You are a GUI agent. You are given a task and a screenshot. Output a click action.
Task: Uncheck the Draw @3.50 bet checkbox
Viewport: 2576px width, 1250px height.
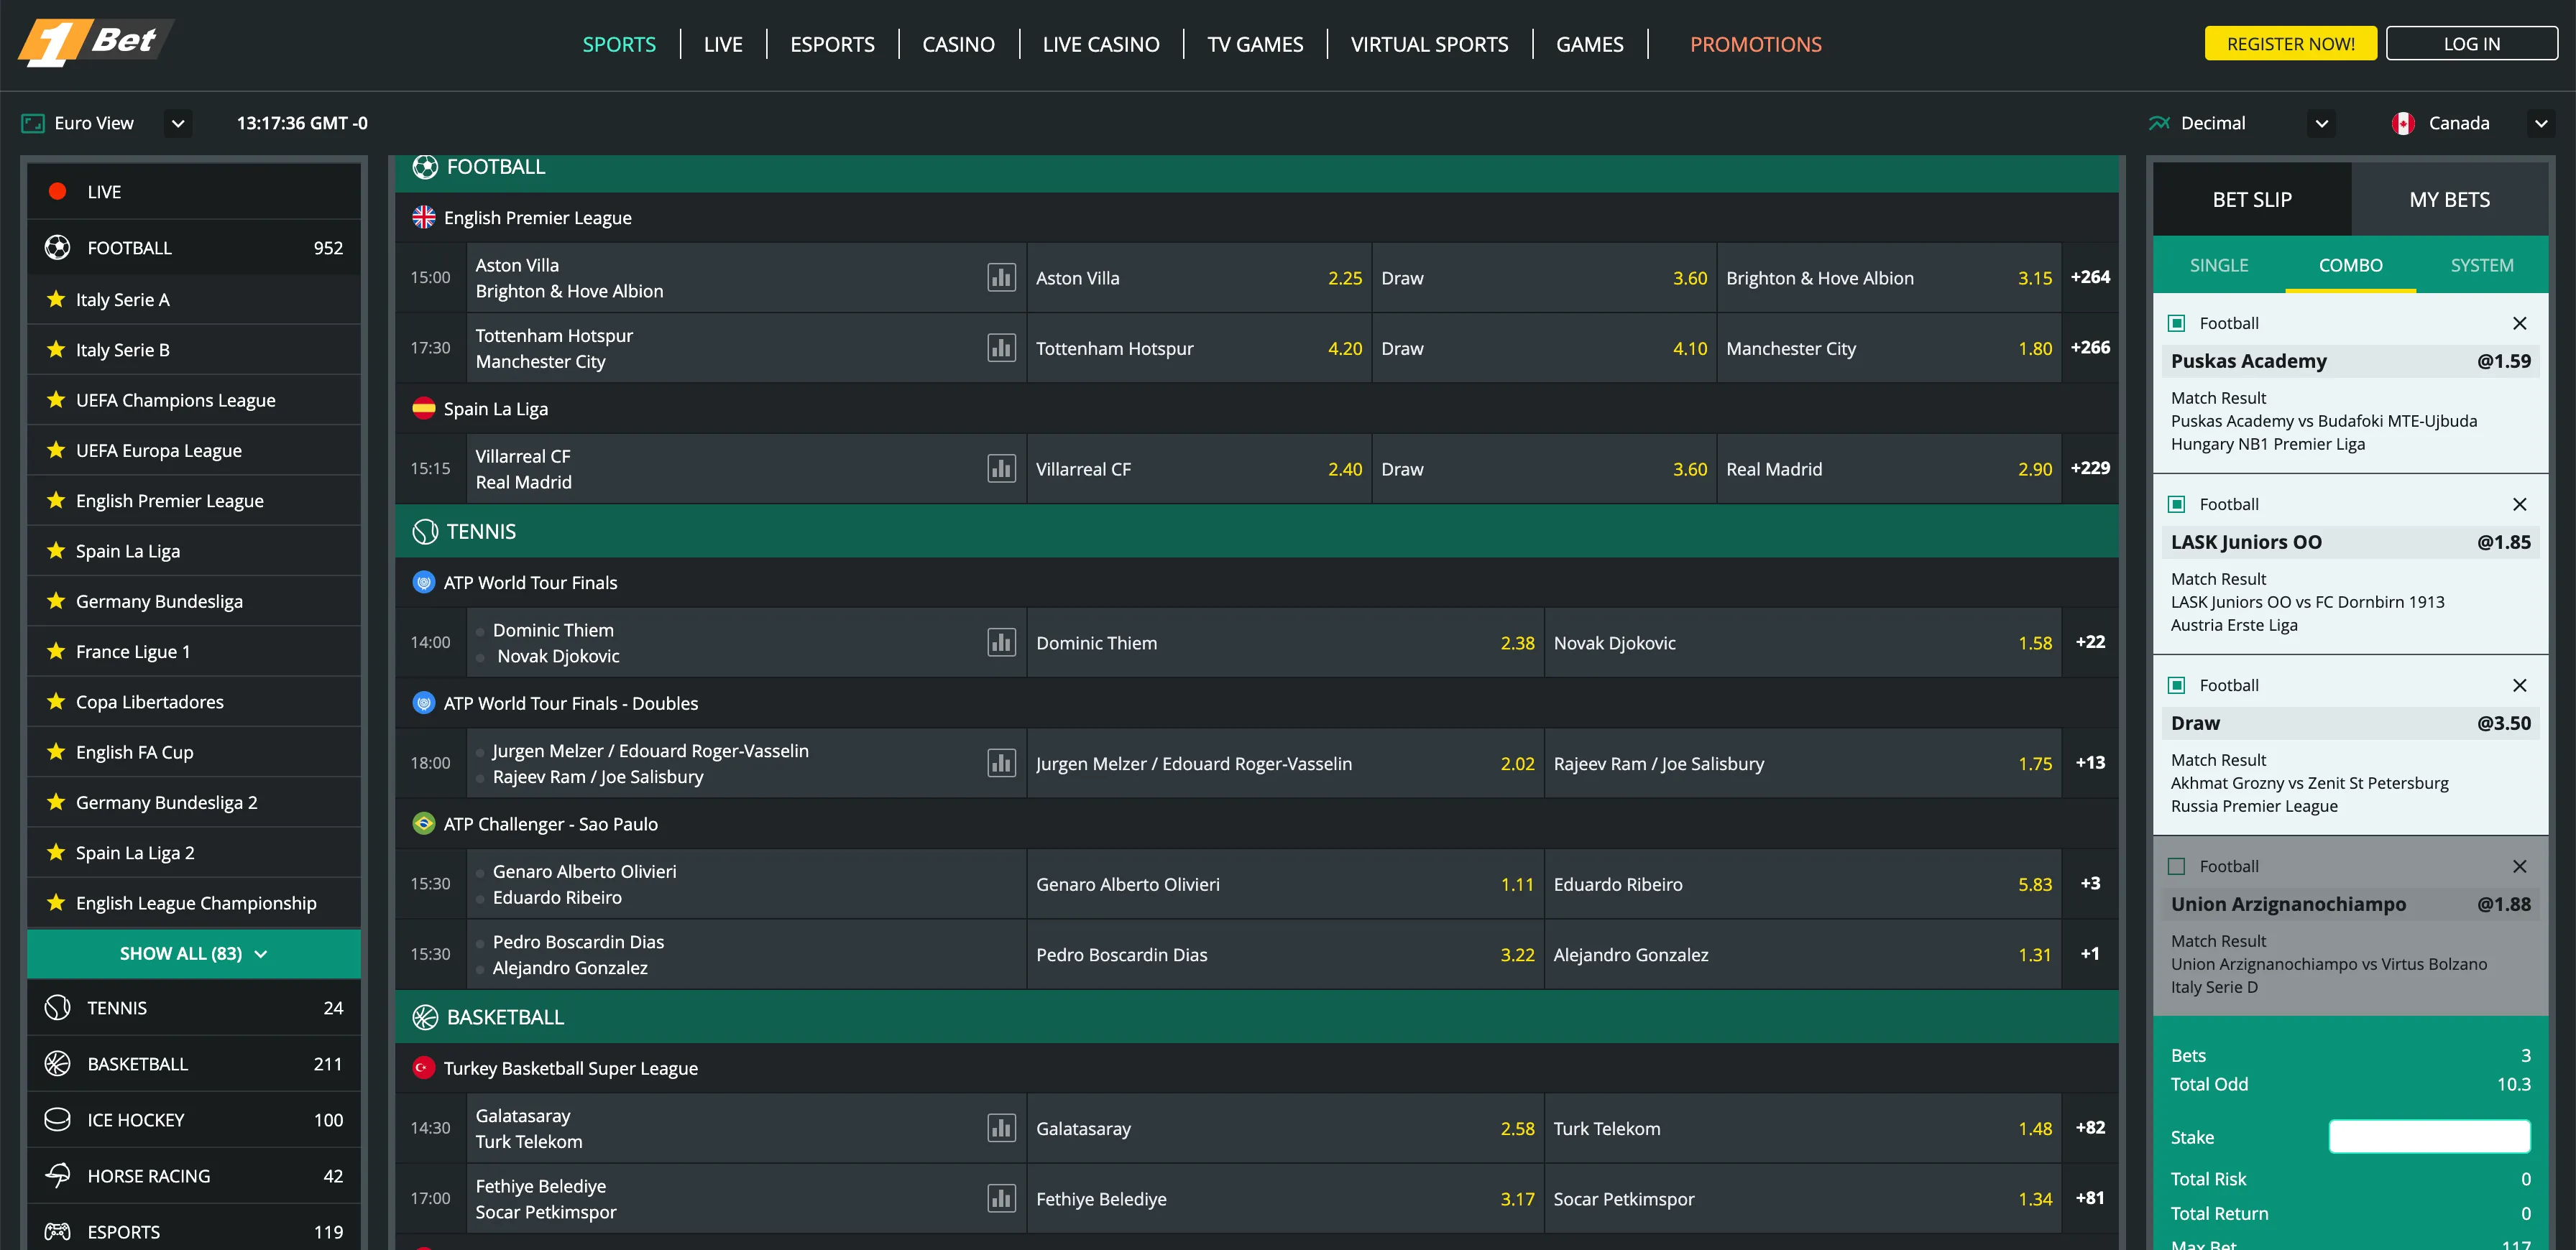(x=2176, y=685)
